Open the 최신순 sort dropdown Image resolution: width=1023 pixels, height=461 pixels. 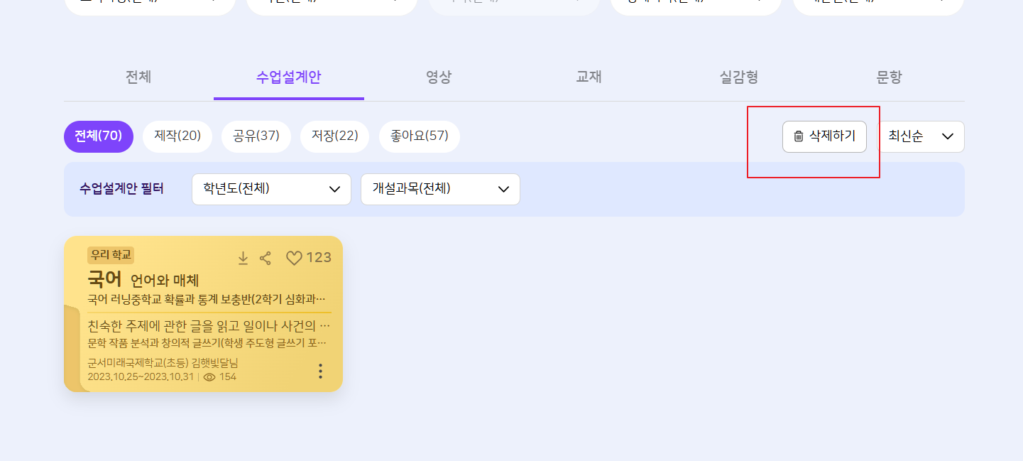(921, 136)
